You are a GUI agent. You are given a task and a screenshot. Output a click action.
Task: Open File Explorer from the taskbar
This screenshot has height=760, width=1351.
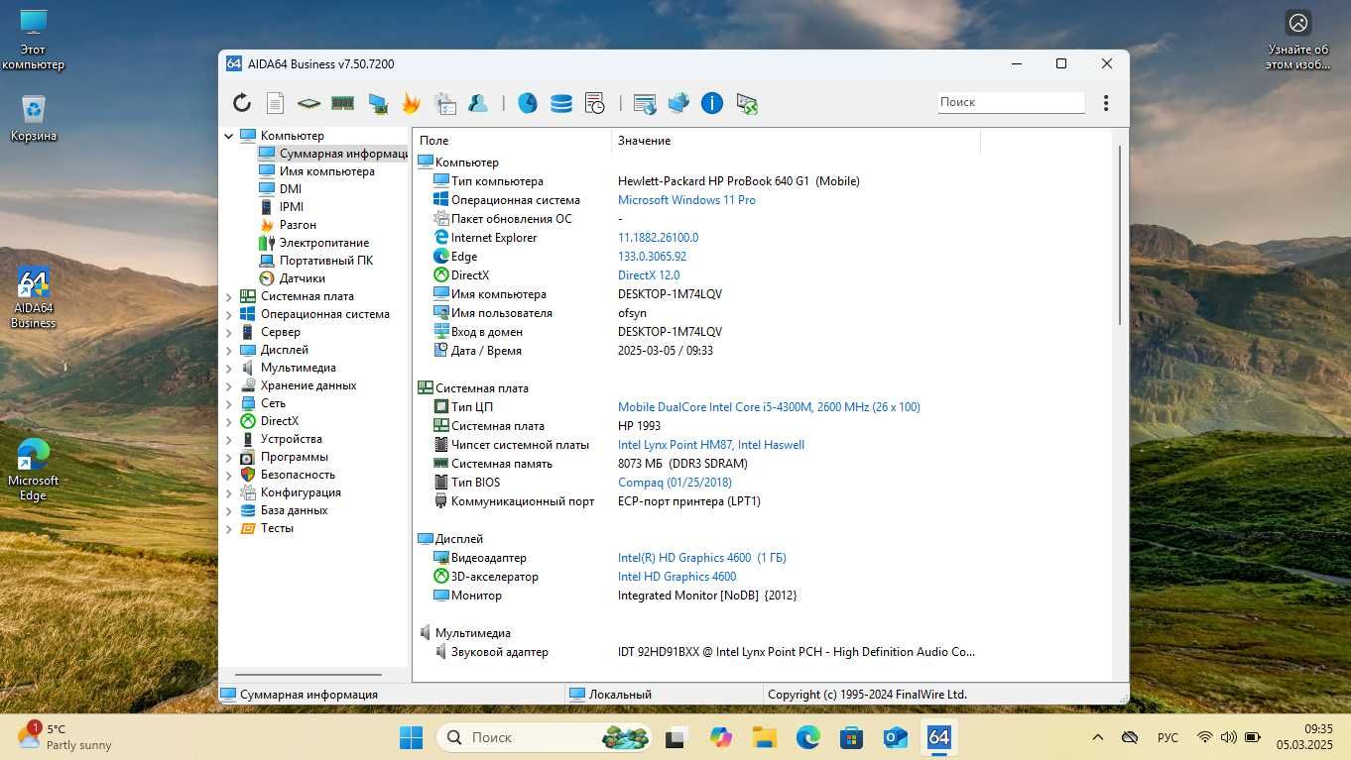point(764,737)
